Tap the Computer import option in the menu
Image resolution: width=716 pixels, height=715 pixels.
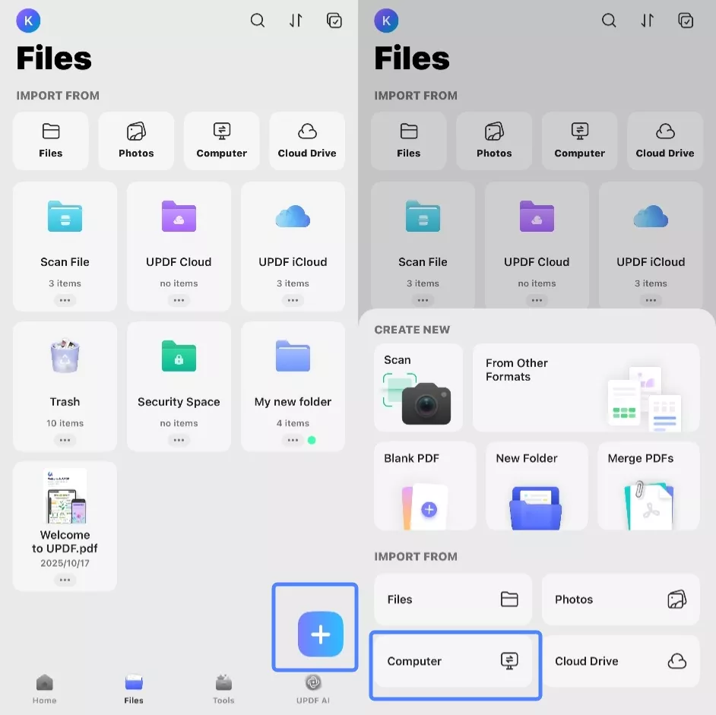pyautogui.click(x=455, y=660)
